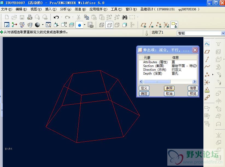
Task: Select the coordinate system tool in right toolbar
Action: click(207, 83)
